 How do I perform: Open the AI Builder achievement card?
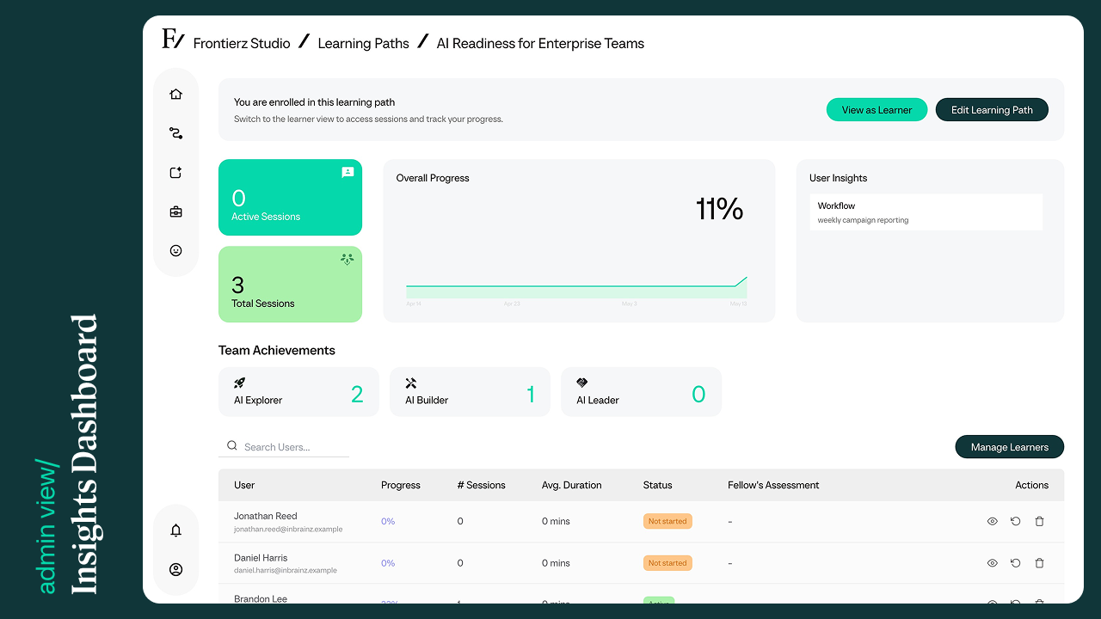pyautogui.click(x=470, y=392)
